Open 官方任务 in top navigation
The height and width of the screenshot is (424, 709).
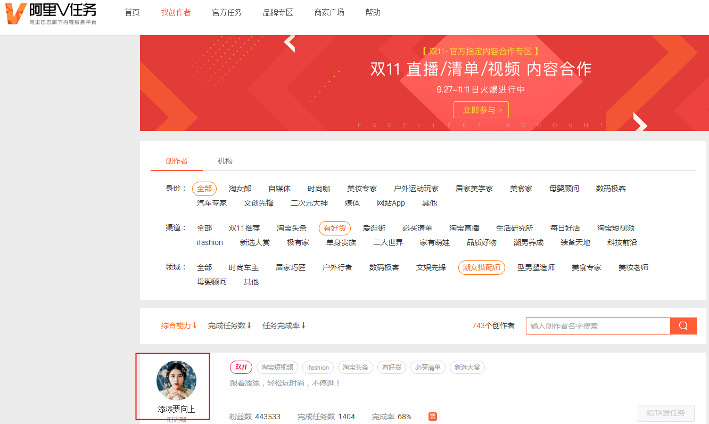227,12
